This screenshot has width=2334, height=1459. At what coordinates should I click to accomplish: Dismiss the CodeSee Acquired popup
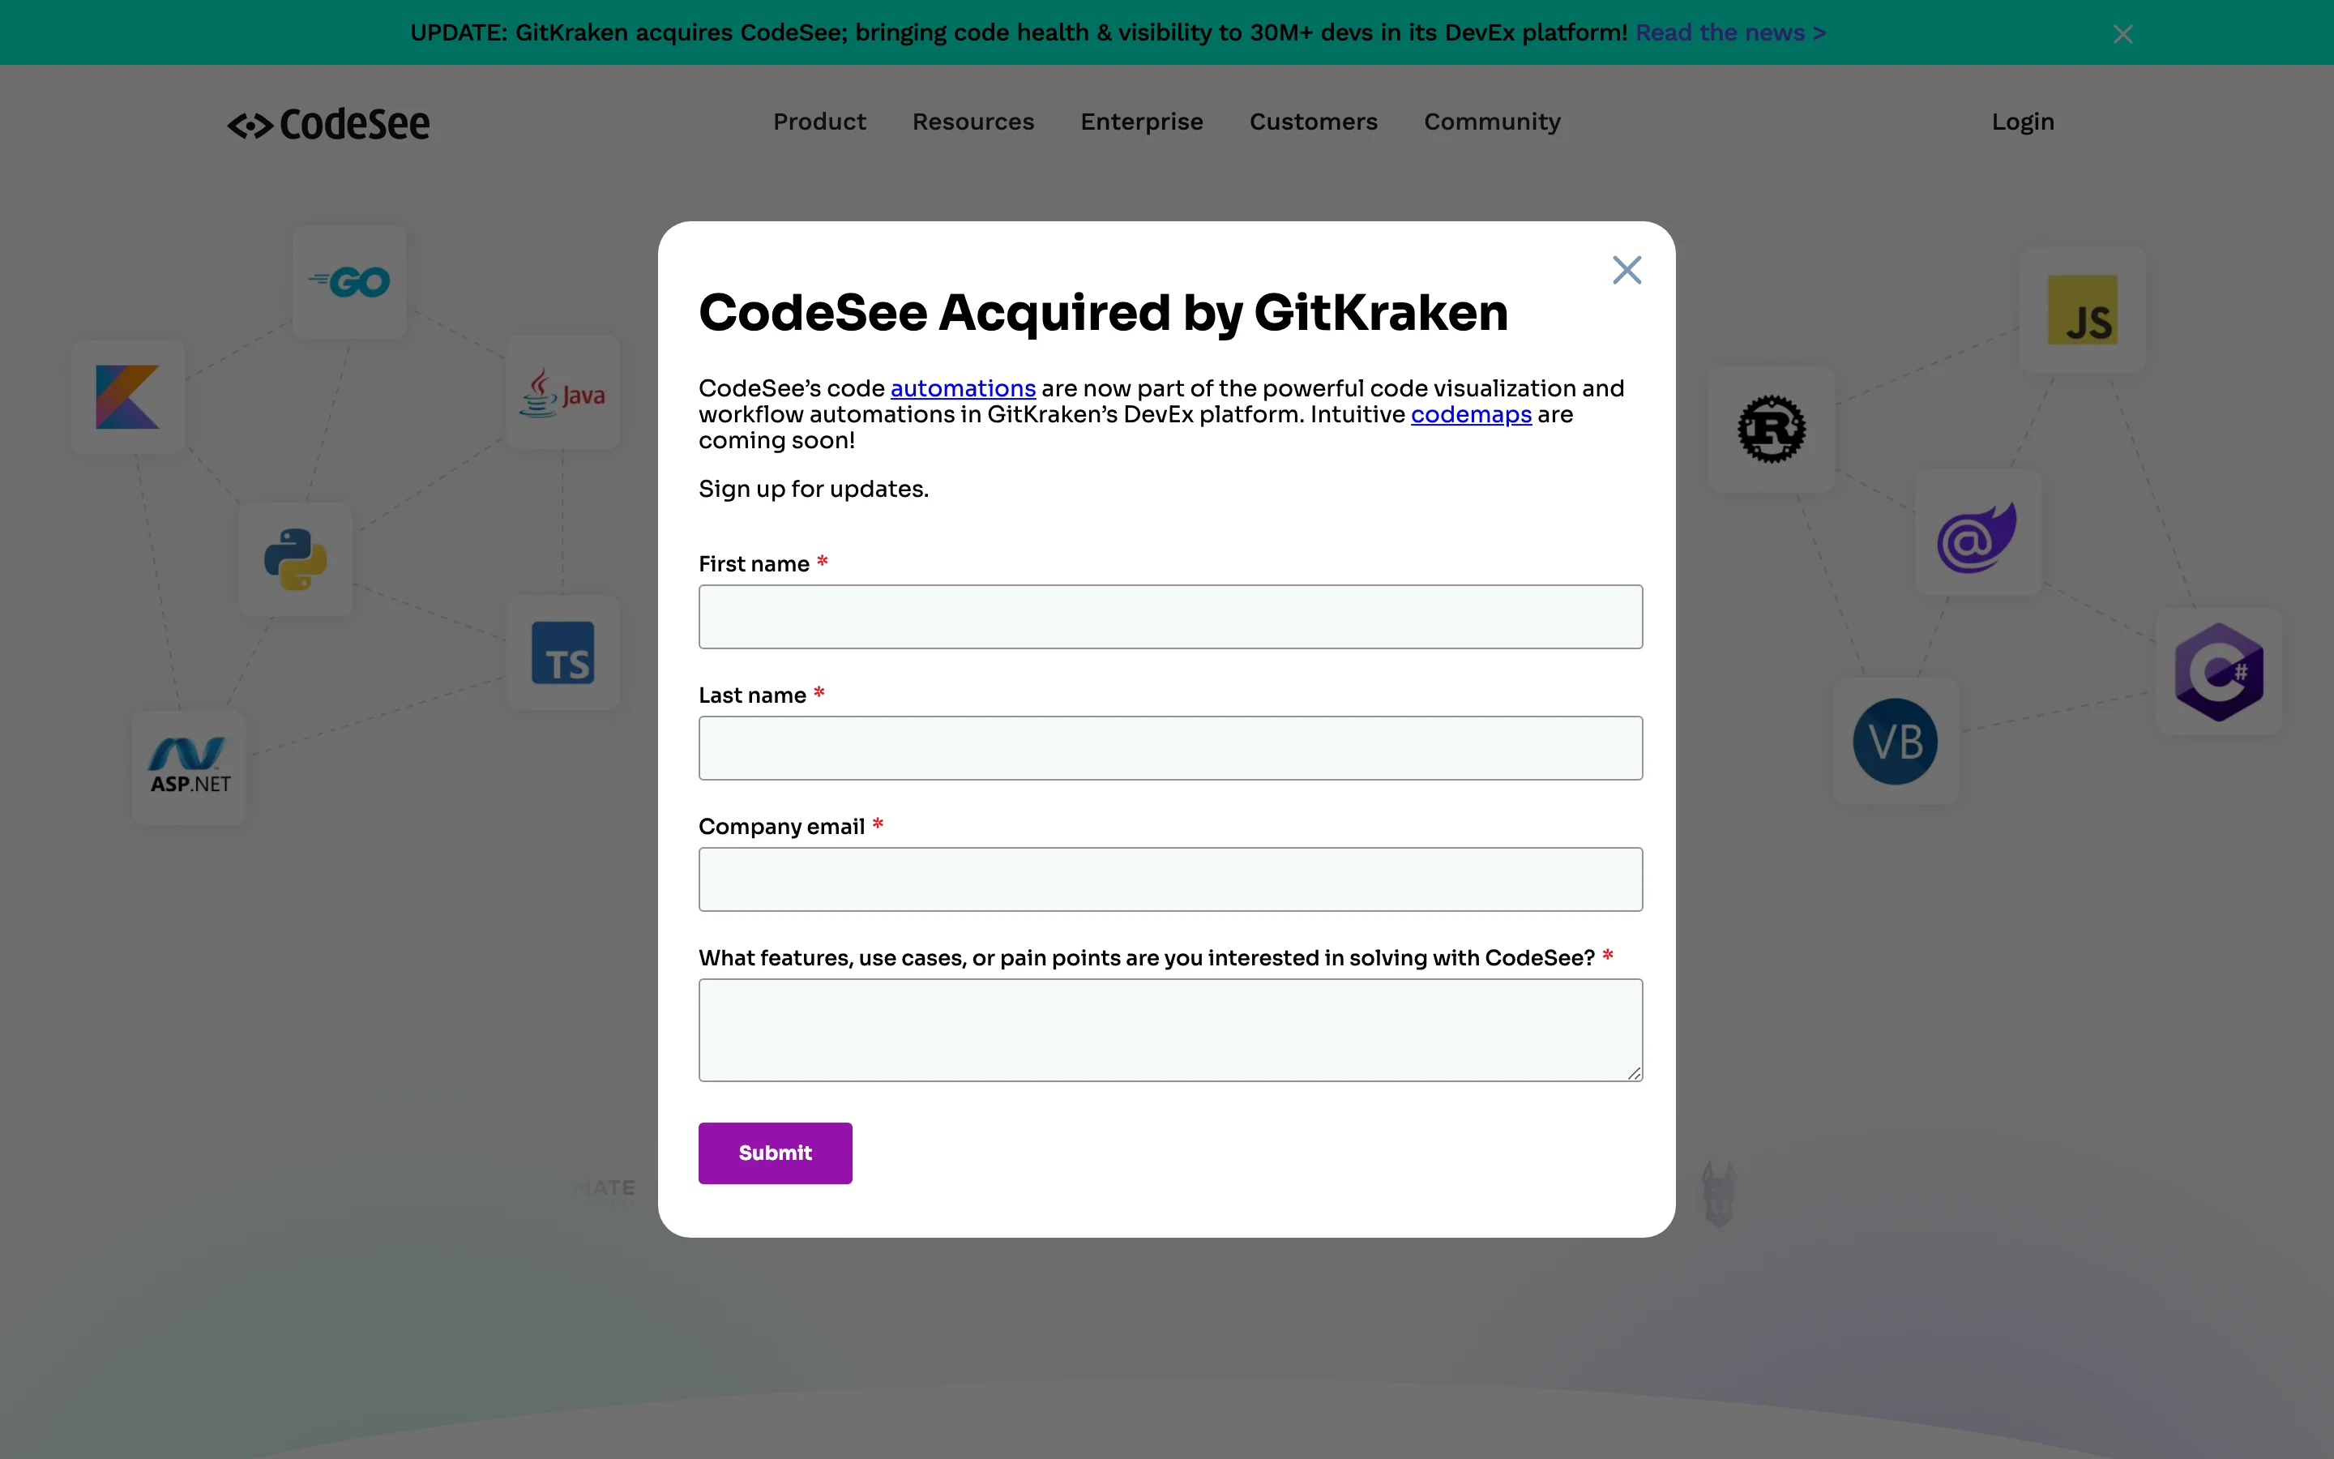pyautogui.click(x=1627, y=269)
